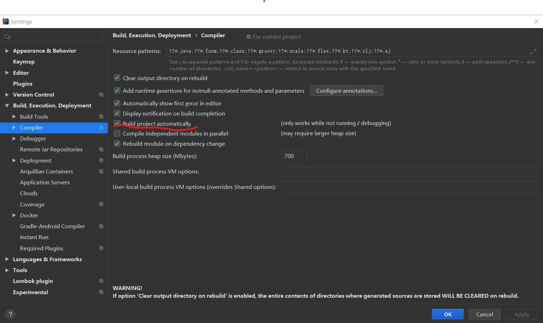Enable Compile independent modules in parallel
The image size is (543, 323).
point(117,133)
